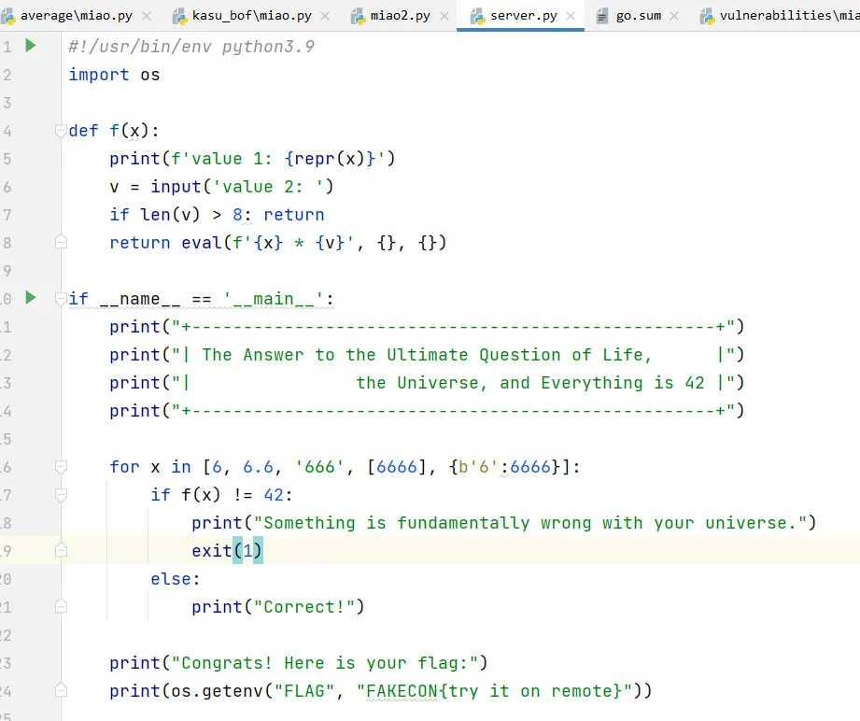Close the average\miao.py tab

click(147, 16)
